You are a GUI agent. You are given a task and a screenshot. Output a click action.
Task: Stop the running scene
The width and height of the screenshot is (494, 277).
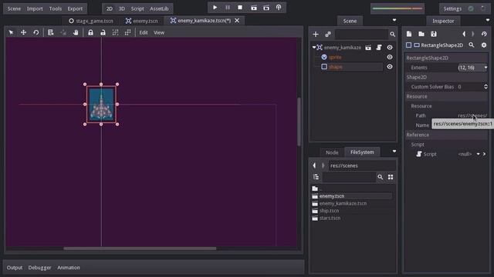[x=240, y=8]
